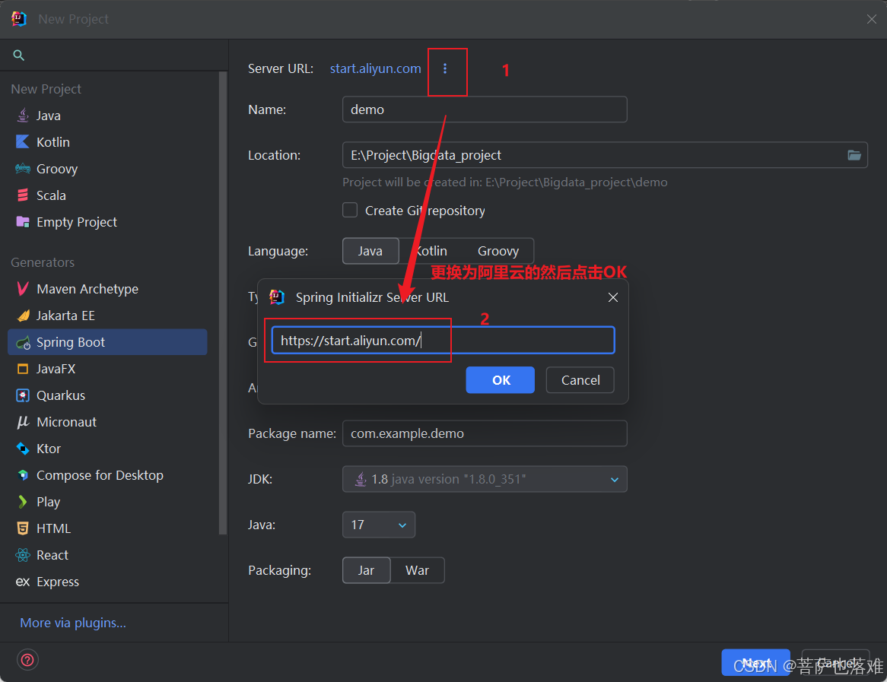Screen dimensions: 887x682
Task: Select the JavaFX generator icon
Action: tap(23, 369)
